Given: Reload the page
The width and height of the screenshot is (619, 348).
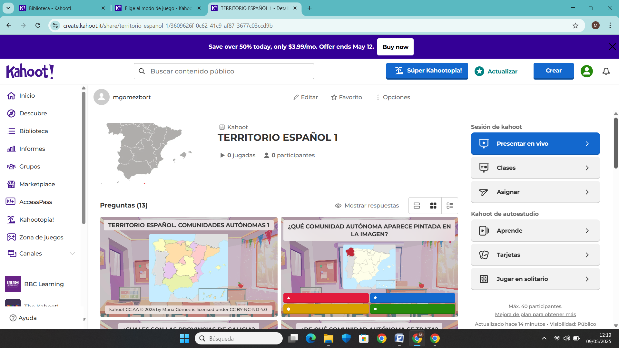Looking at the screenshot, I should [38, 25].
